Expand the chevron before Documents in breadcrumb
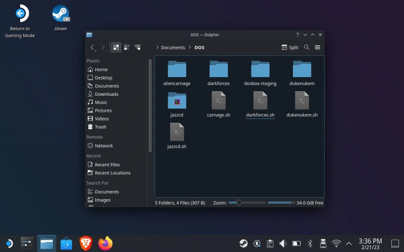 point(158,47)
